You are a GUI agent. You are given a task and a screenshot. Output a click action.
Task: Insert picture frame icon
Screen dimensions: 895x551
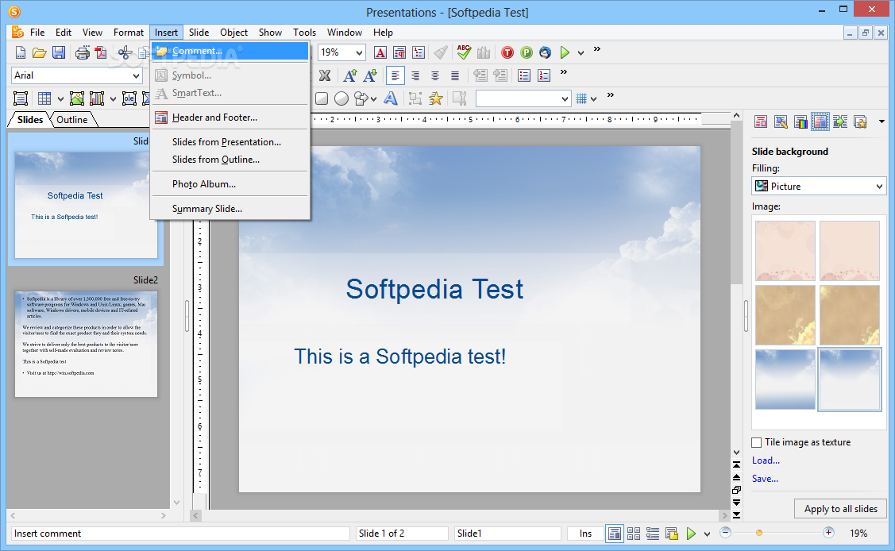tap(77, 98)
